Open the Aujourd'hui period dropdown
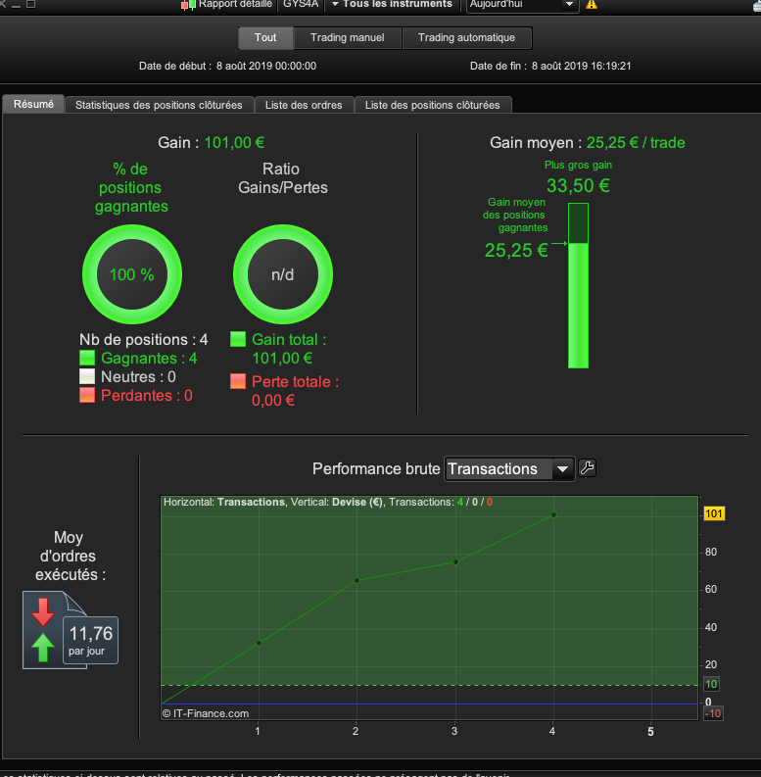 tap(522, 5)
